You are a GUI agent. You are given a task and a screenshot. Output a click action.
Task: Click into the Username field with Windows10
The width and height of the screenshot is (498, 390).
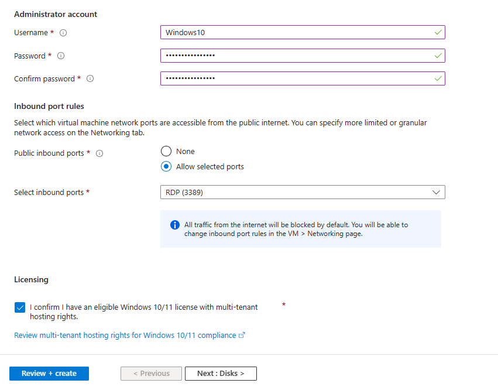coord(303,32)
